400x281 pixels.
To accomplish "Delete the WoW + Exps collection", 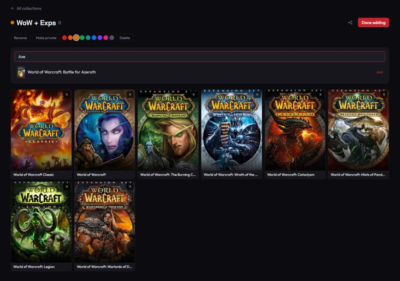I will tap(124, 38).
